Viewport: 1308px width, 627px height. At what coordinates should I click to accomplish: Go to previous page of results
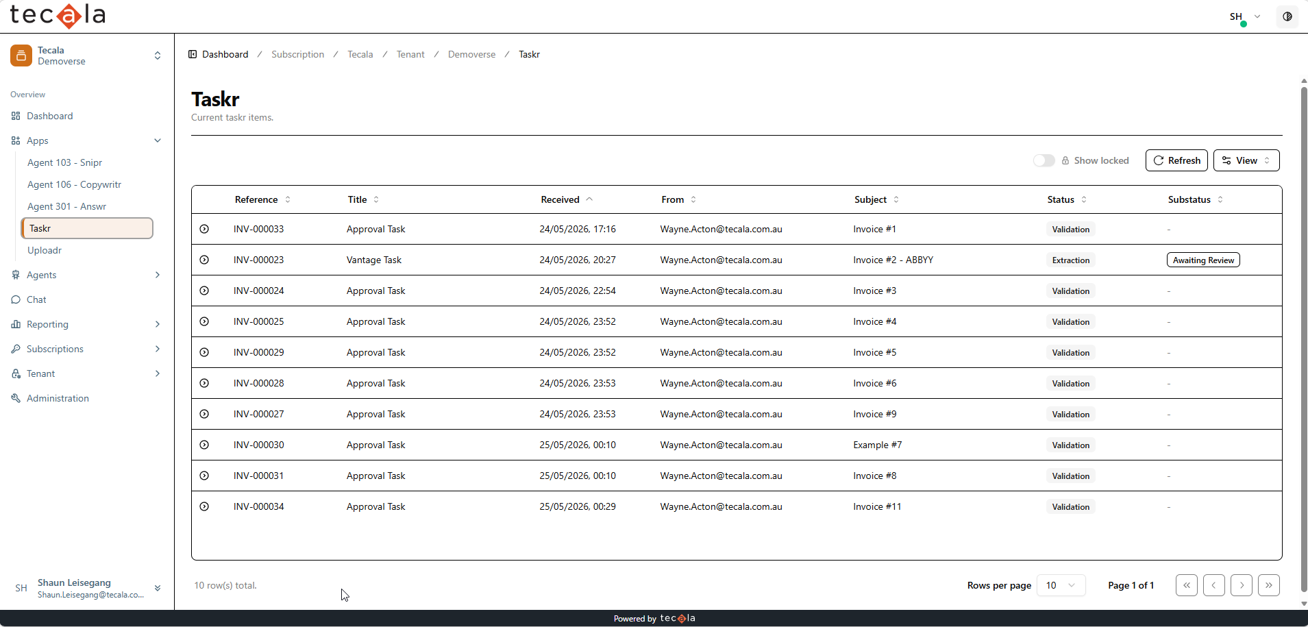point(1214,585)
